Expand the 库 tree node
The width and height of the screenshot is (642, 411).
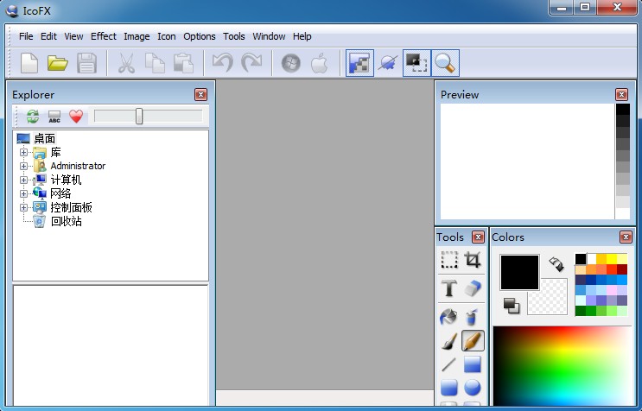23,153
